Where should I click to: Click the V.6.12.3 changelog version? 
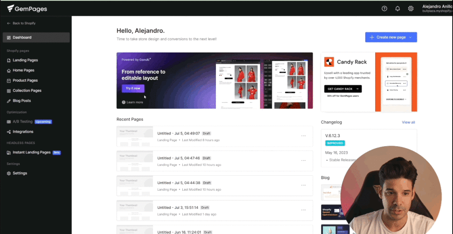(334, 135)
